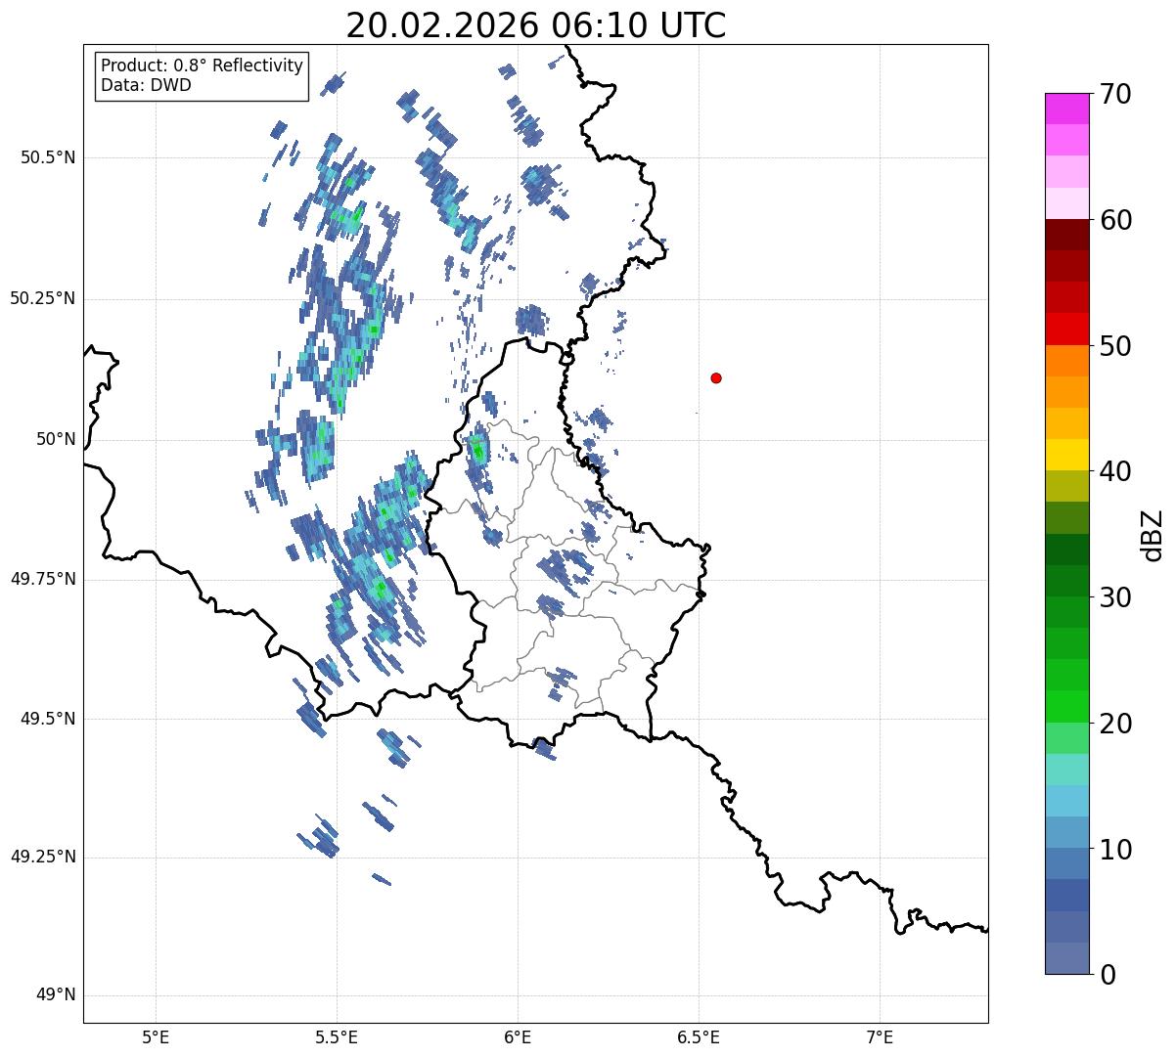This screenshot has height=1057, width=1176.
Task: Click the colorbar tick label 30
Action: coord(1115,597)
